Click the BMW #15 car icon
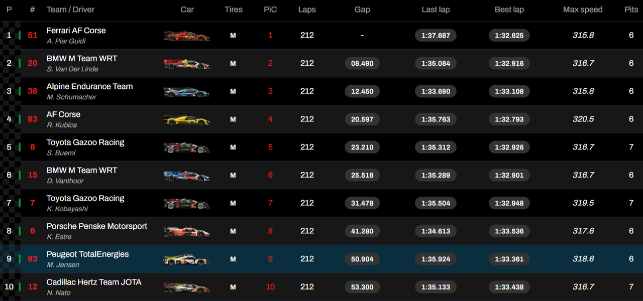The width and height of the screenshot is (643, 301). pyautogui.click(x=187, y=176)
